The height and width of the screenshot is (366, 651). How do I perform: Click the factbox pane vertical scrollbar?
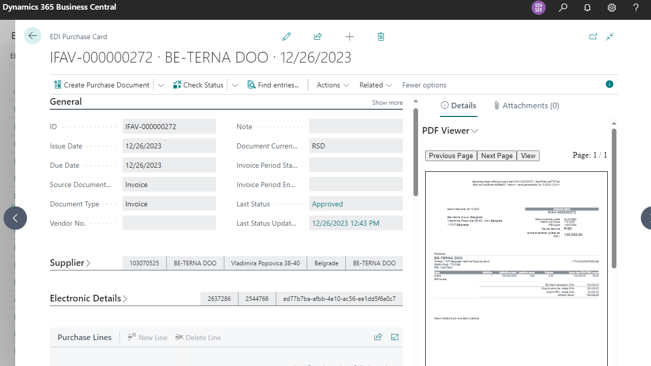614,198
